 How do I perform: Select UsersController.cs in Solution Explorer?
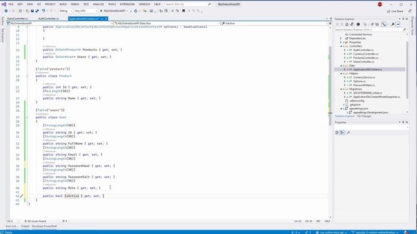click(364, 62)
